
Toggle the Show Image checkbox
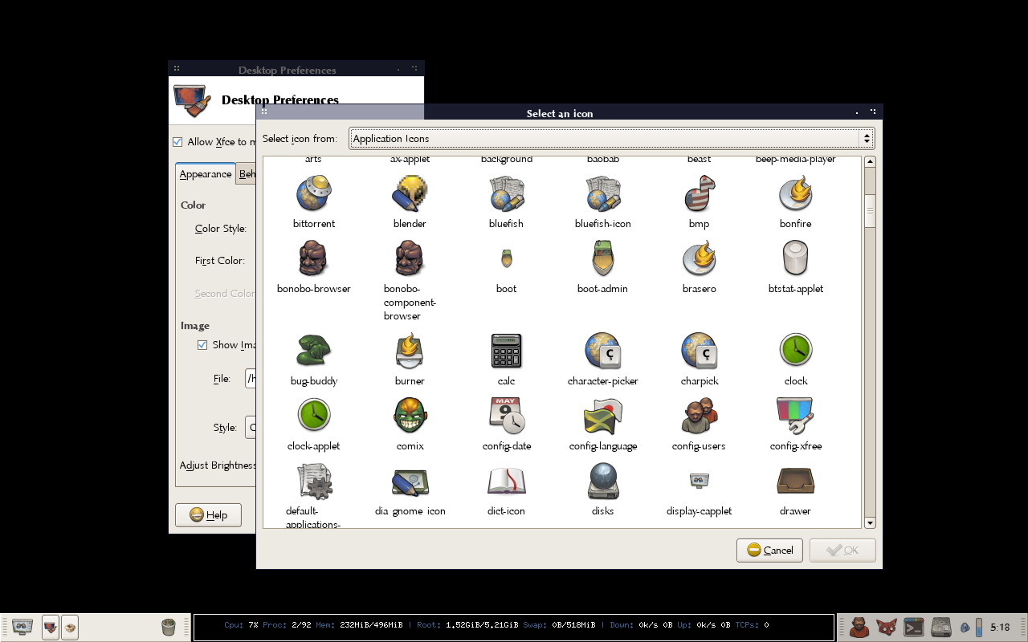(x=202, y=345)
